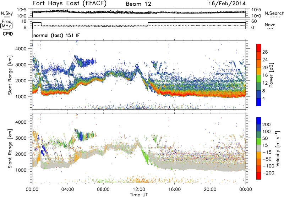Click the '2000' tick on power panel
Viewport: 284px width, 197px height.
[x=21, y=80]
